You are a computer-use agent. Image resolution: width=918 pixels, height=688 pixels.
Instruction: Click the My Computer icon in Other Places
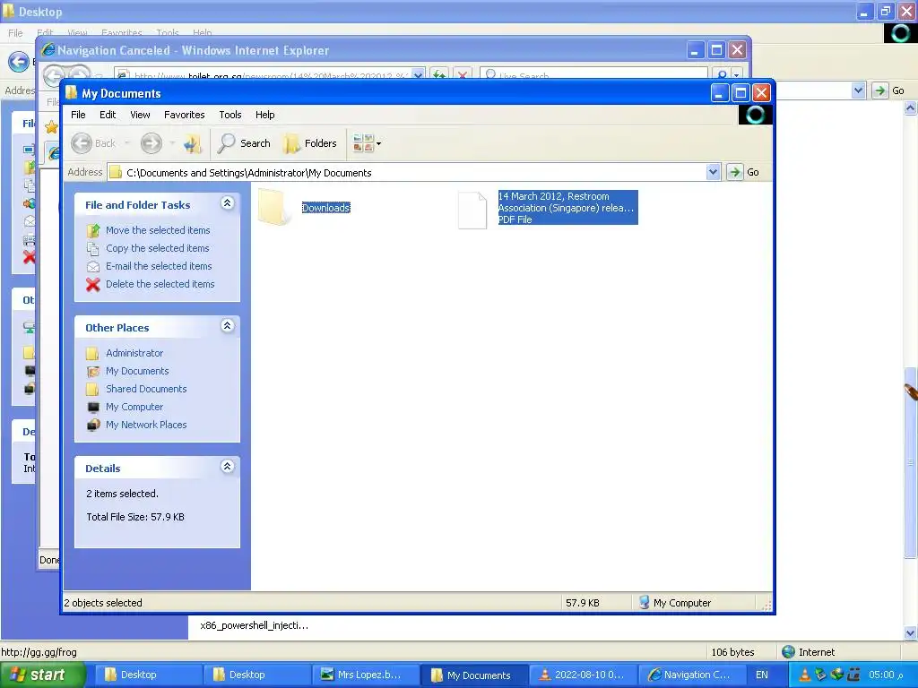tap(93, 408)
